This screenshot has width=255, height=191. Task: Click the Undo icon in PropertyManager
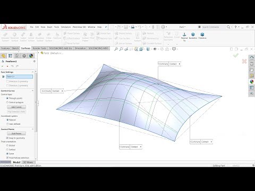coord(12,66)
